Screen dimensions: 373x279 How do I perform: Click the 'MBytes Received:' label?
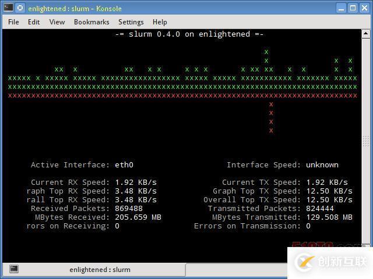tap(72, 217)
